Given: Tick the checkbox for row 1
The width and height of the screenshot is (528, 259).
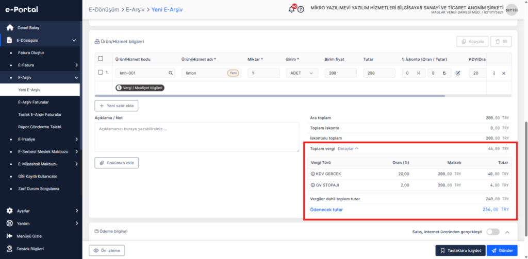Looking at the screenshot, I should coord(101,72).
